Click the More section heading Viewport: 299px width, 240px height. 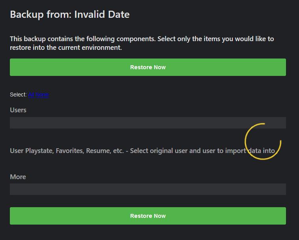[x=18, y=177]
